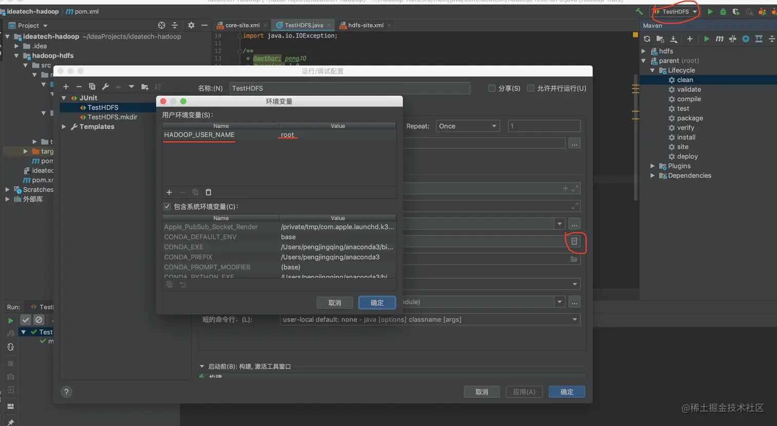Add a user environment variable row

coord(169,192)
